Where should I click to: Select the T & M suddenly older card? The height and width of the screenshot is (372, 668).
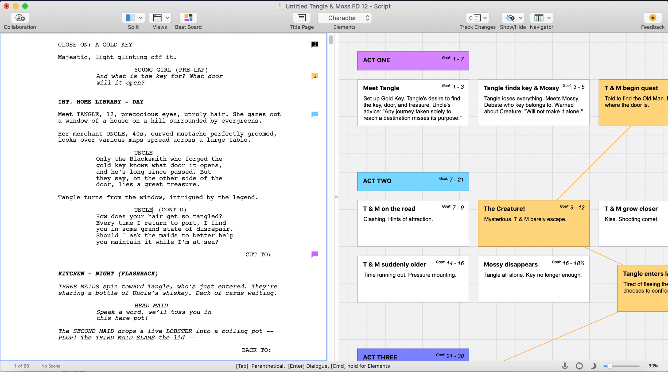point(413,279)
